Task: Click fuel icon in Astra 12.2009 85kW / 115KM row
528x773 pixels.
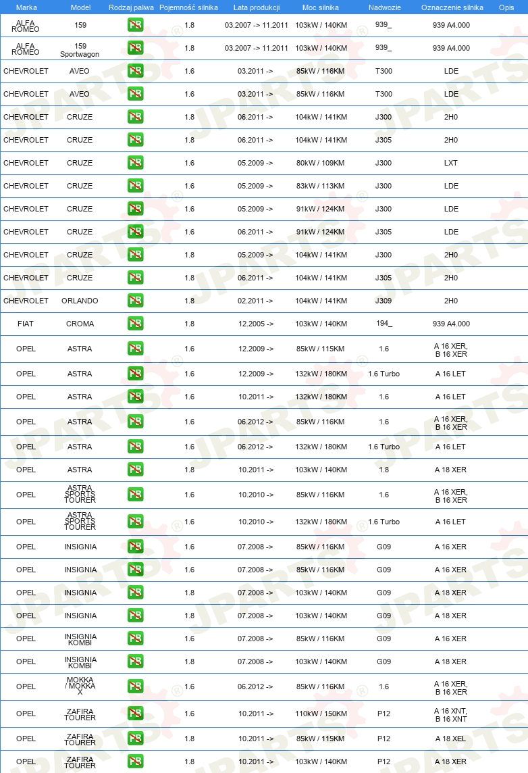Action: (136, 349)
